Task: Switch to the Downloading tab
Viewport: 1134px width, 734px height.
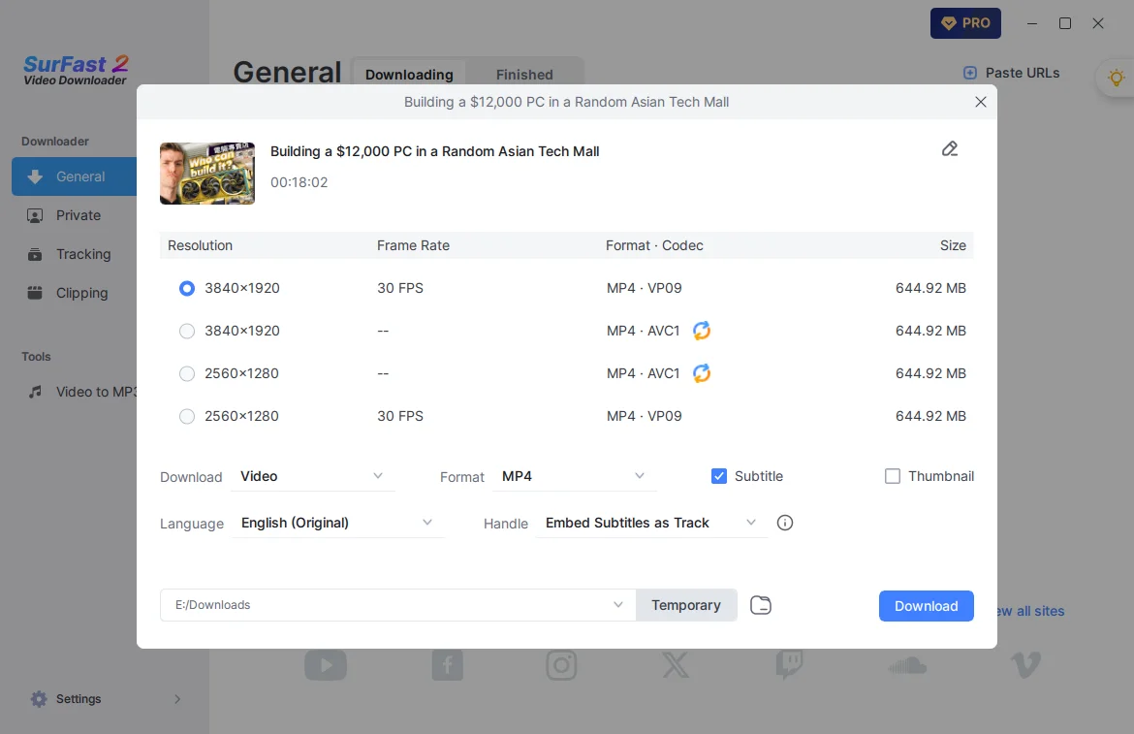Action: [409, 75]
